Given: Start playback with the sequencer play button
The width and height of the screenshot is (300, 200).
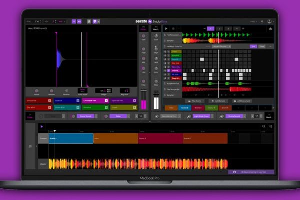Looking at the screenshot, I should tap(166, 29).
